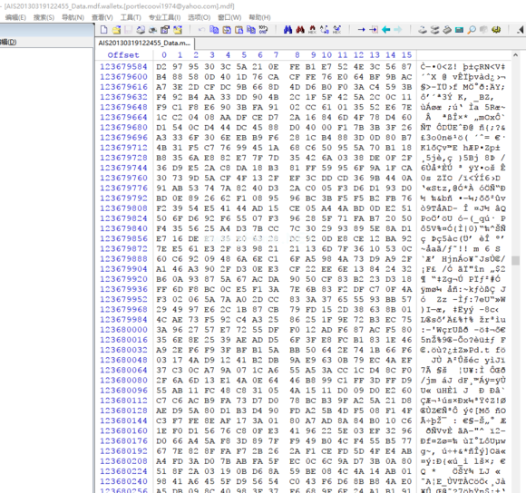This screenshot has width=526, height=493.
Task: Open the clone disk drive icon
Action: point(434,30)
